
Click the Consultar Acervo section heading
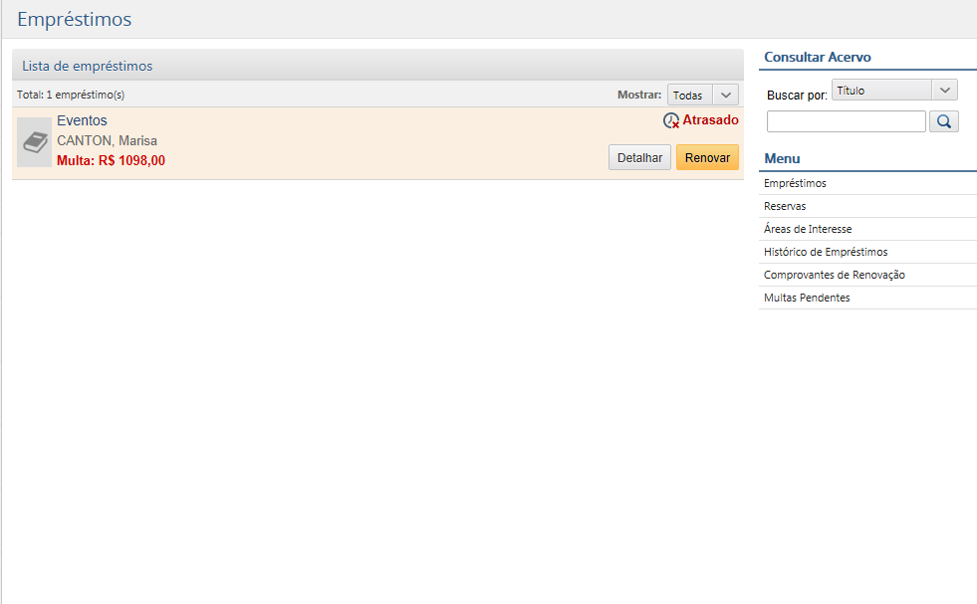pyautogui.click(x=817, y=57)
